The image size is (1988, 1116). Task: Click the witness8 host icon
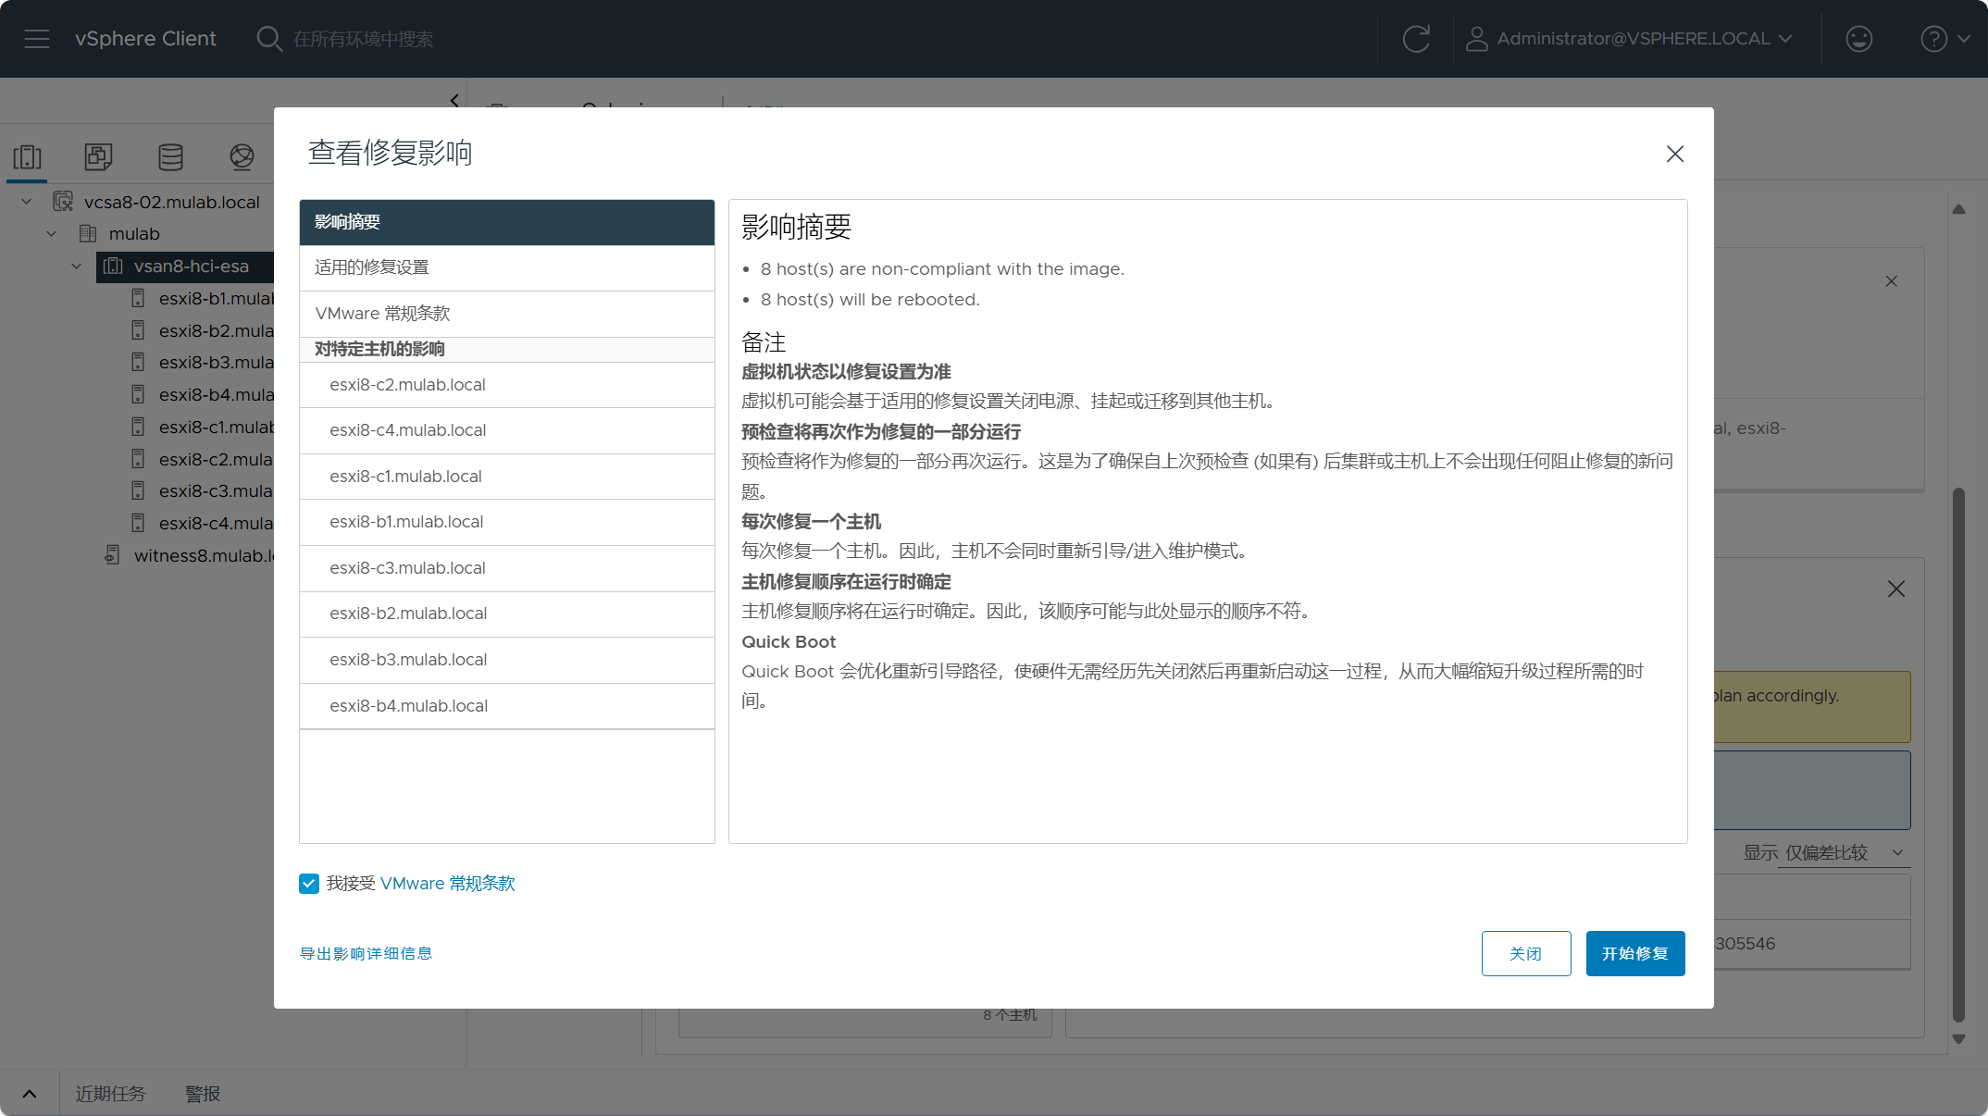pos(112,555)
